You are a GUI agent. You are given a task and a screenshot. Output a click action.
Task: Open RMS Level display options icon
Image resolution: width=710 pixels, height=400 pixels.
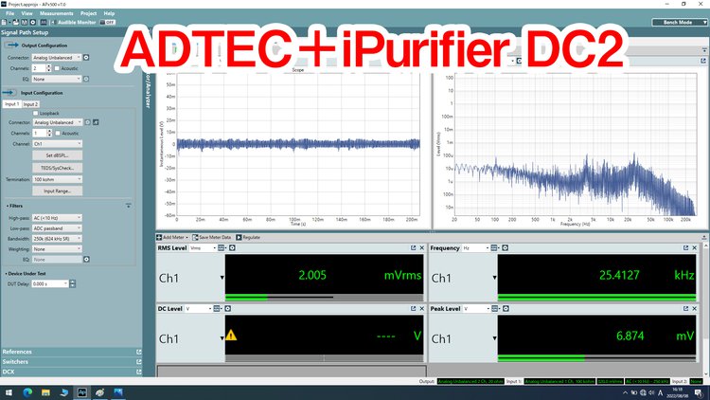coord(222,248)
